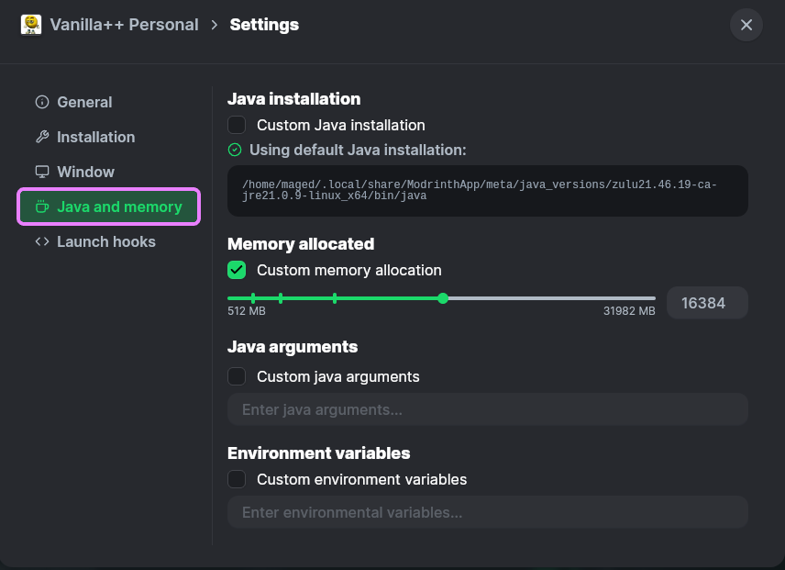Click the green check icon beside default Java
Image resolution: width=785 pixels, height=570 pixels.
[x=235, y=150]
